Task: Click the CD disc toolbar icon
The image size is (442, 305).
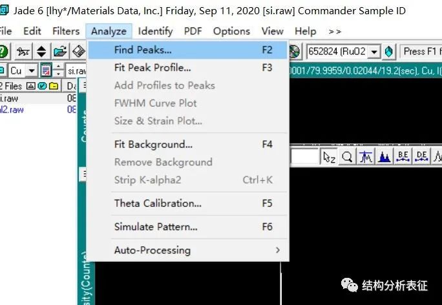Action: pyautogui.click(x=295, y=52)
